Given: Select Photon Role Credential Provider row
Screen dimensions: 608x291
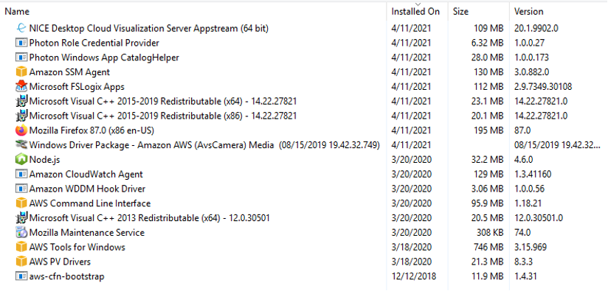Looking at the screenshot, I should [94, 43].
